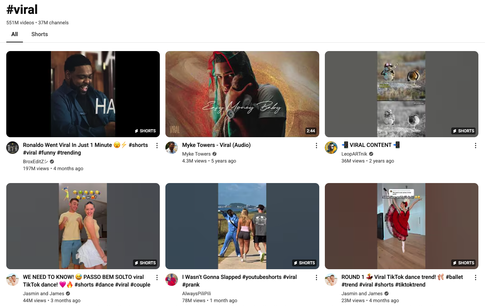
Task: Play the Ronaldo laughing man thumbnail
Action: 83,94
